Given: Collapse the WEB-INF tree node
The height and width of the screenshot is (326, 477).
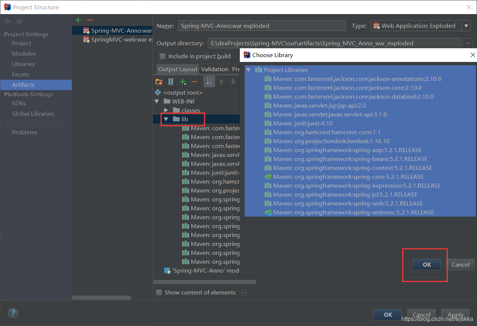Looking at the screenshot, I should click(x=156, y=101).
